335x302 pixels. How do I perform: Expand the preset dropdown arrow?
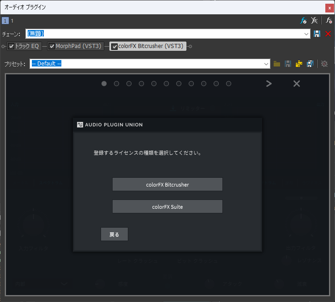(x=266, y=64)
